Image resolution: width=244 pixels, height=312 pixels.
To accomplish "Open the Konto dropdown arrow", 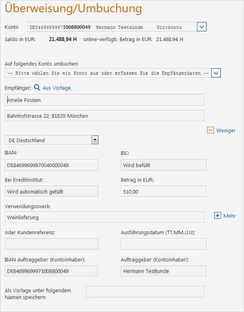I will (x=202, y=27).
